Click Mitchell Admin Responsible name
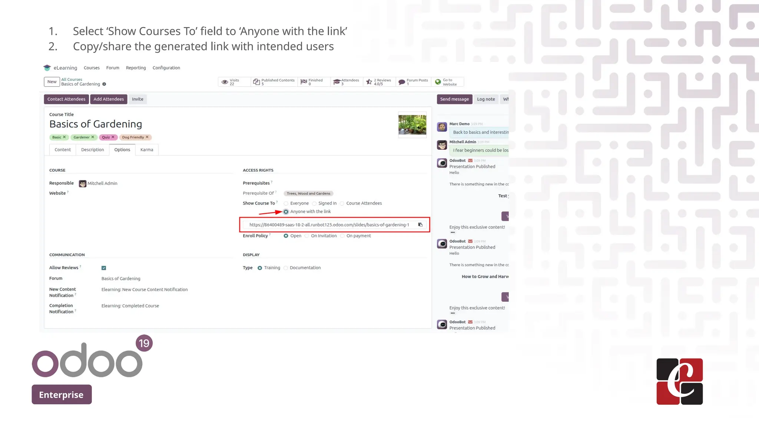Viewport: 759px width, 427px height. [x=102, y=183]
